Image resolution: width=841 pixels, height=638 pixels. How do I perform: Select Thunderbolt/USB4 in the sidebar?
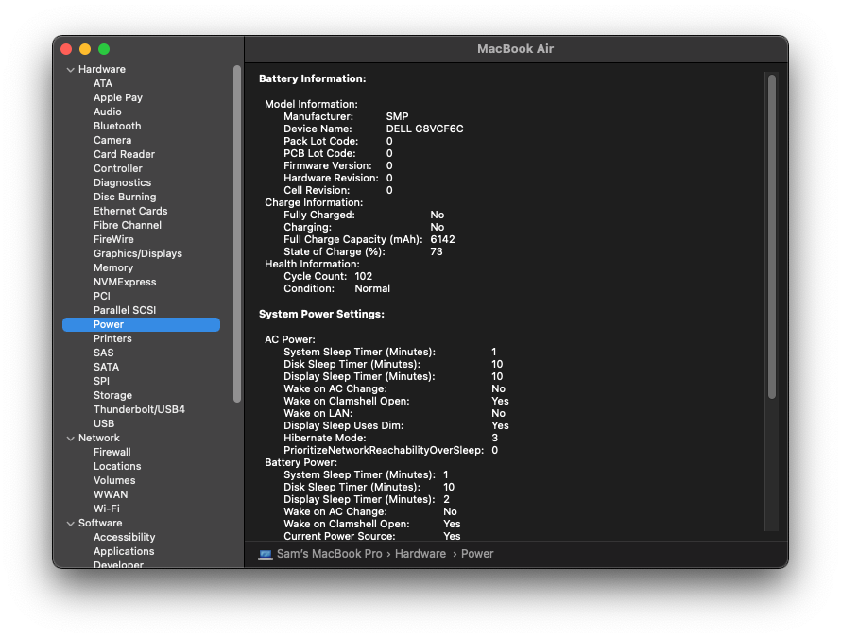pyautogui.click(x=139, y=409)
